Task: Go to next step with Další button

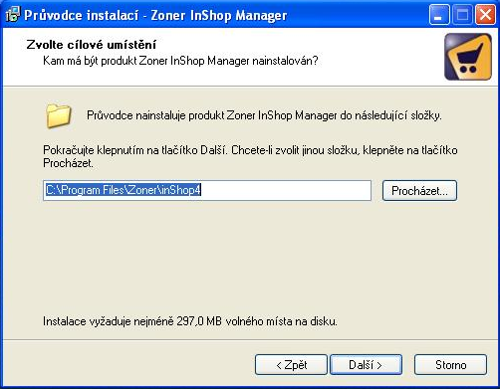Action: click(366, 365)
